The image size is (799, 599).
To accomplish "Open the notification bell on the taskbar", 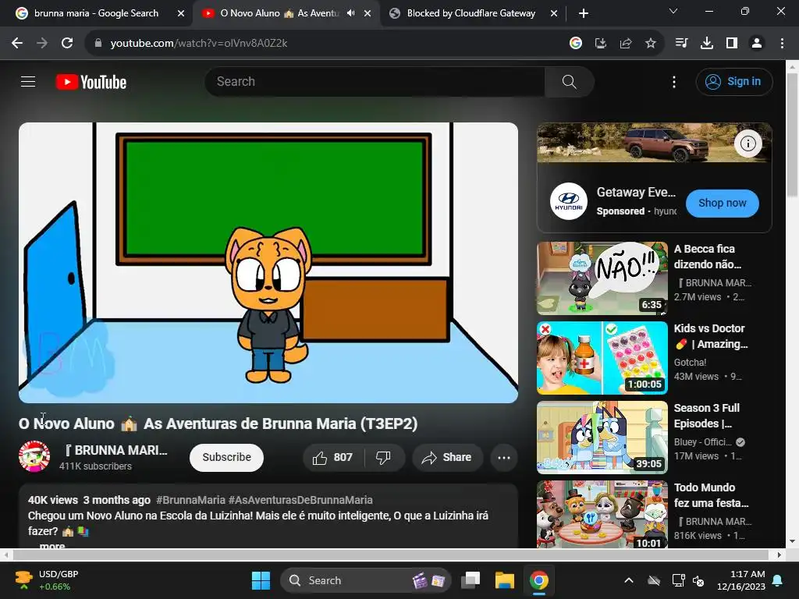I will [x=778, y=580].
